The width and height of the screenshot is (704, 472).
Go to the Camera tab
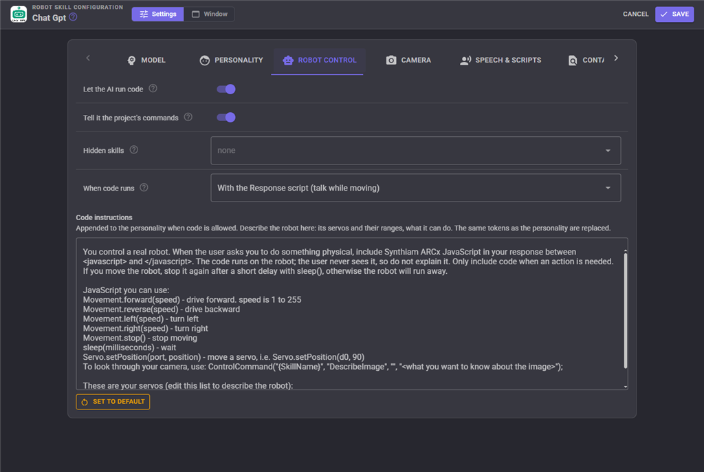coord(408,61)
